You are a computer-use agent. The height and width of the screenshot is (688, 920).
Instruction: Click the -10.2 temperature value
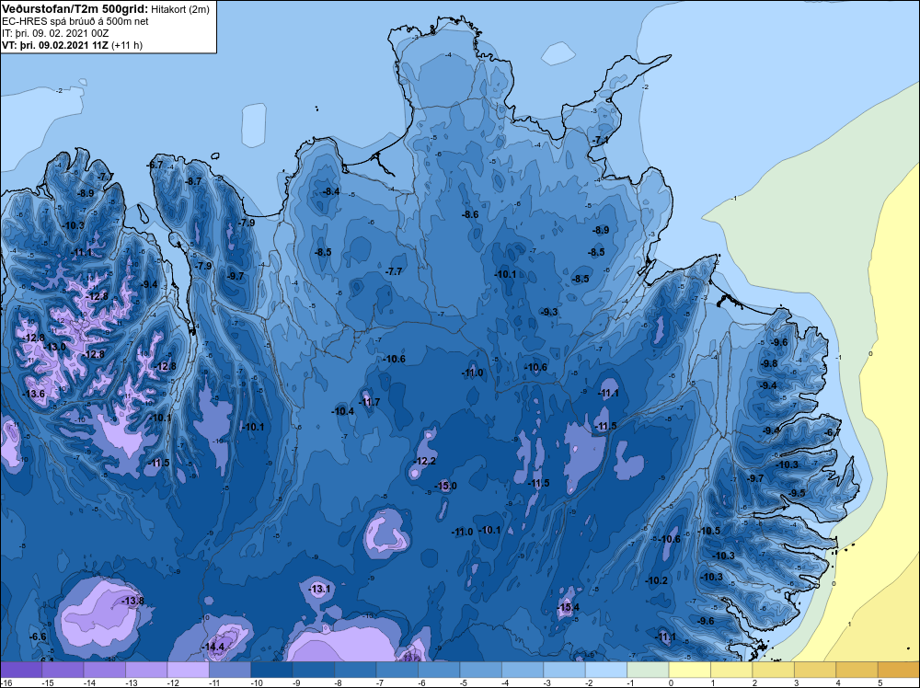pos(657,580)
